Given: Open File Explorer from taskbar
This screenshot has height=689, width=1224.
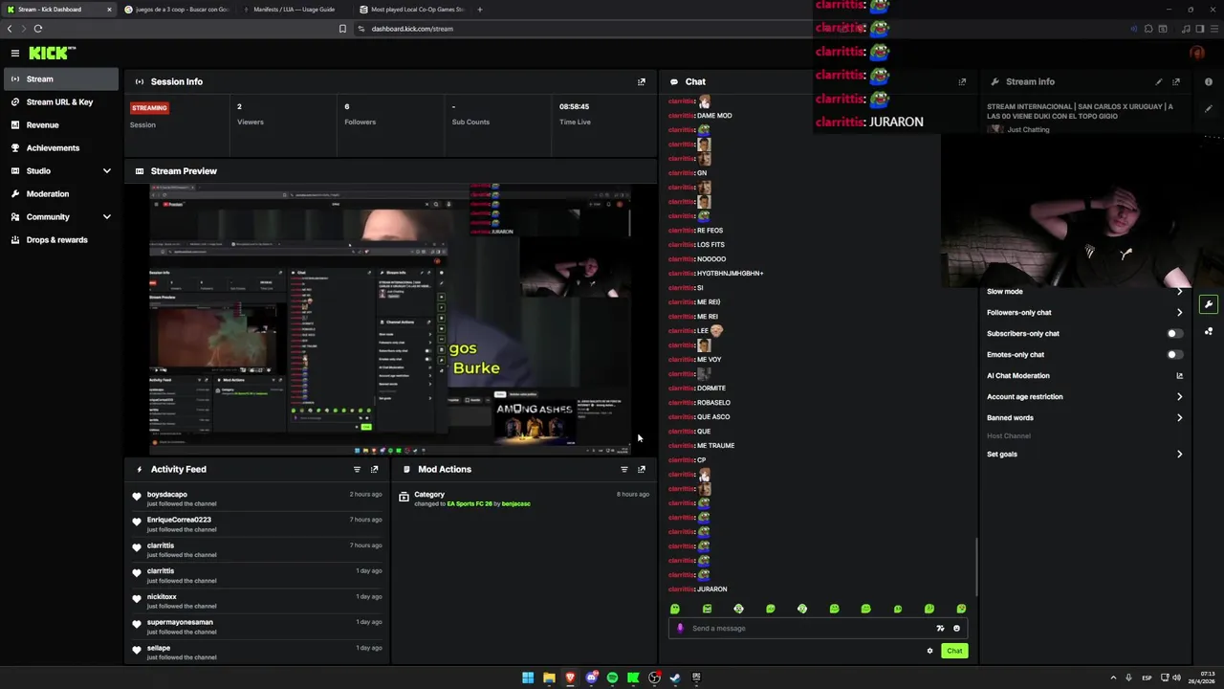Looking at the screenshot, I should coord(549,678).
